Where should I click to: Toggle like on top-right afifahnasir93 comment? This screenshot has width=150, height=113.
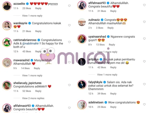coord(144,5)
